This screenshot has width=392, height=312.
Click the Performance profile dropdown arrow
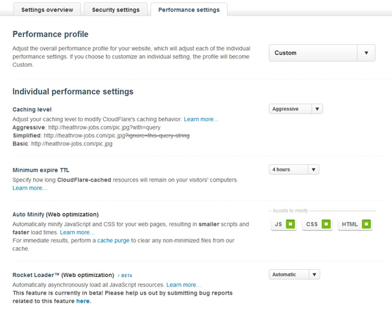(366, 53)
